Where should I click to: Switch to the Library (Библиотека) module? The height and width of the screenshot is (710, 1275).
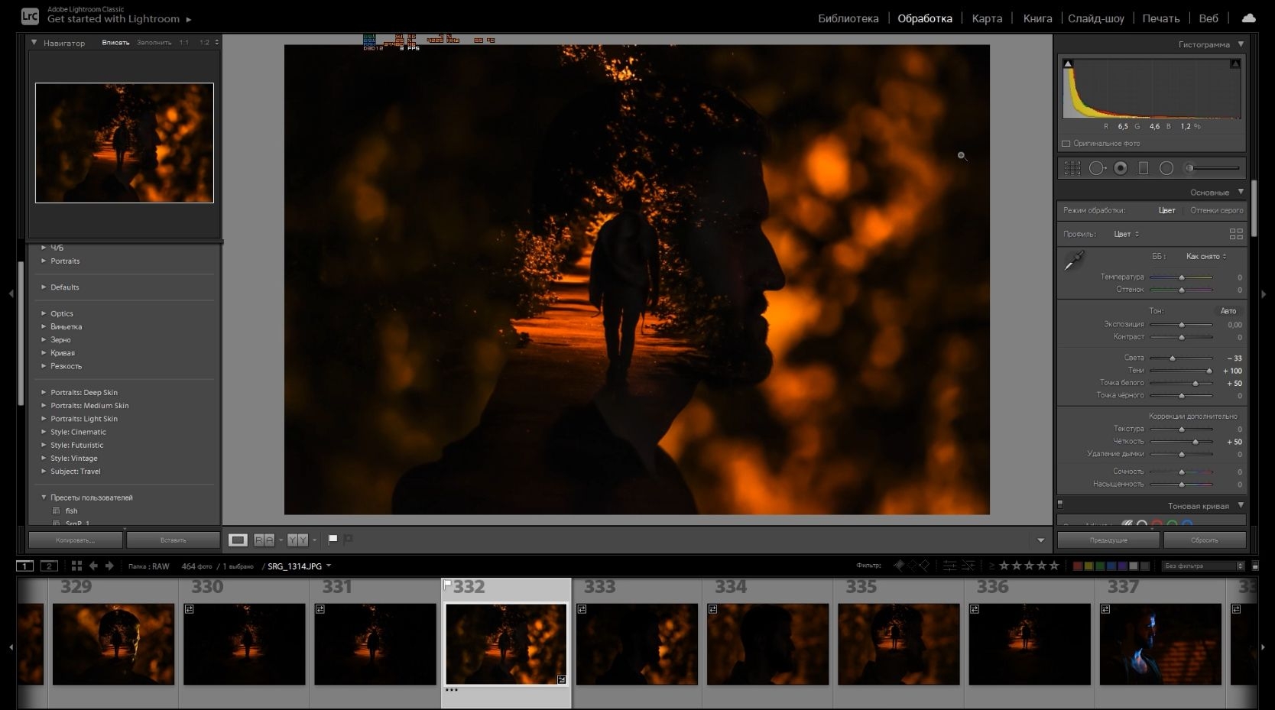(848, 18)
